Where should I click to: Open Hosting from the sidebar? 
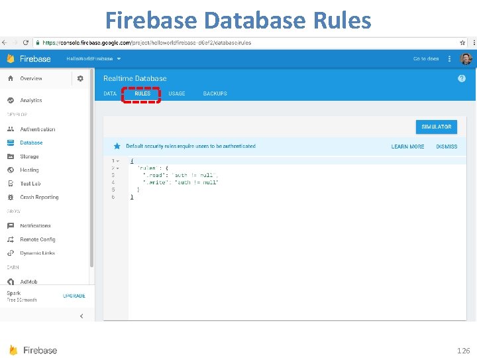click(29, 170)
